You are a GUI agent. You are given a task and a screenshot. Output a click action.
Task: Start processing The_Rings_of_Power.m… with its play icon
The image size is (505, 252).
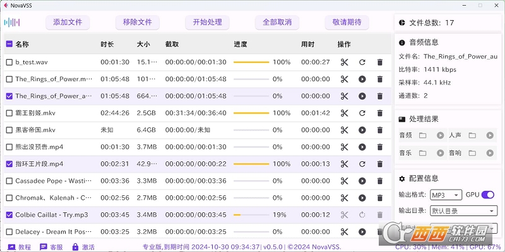coord(362,79)
